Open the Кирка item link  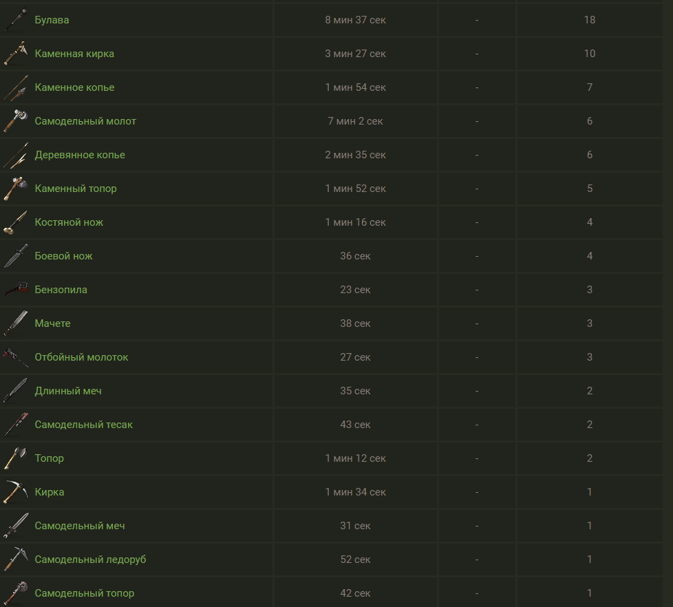click(50, 492)
